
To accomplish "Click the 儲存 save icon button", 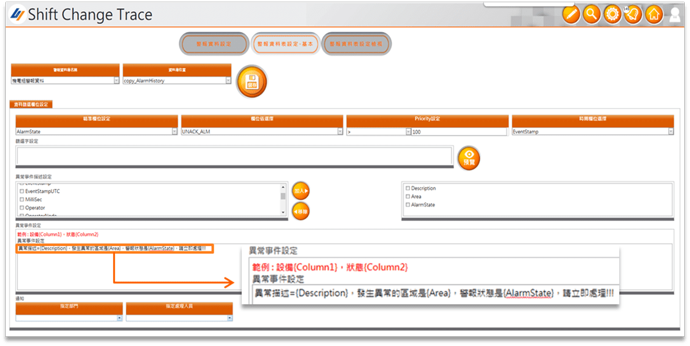I will coord(252,81).
